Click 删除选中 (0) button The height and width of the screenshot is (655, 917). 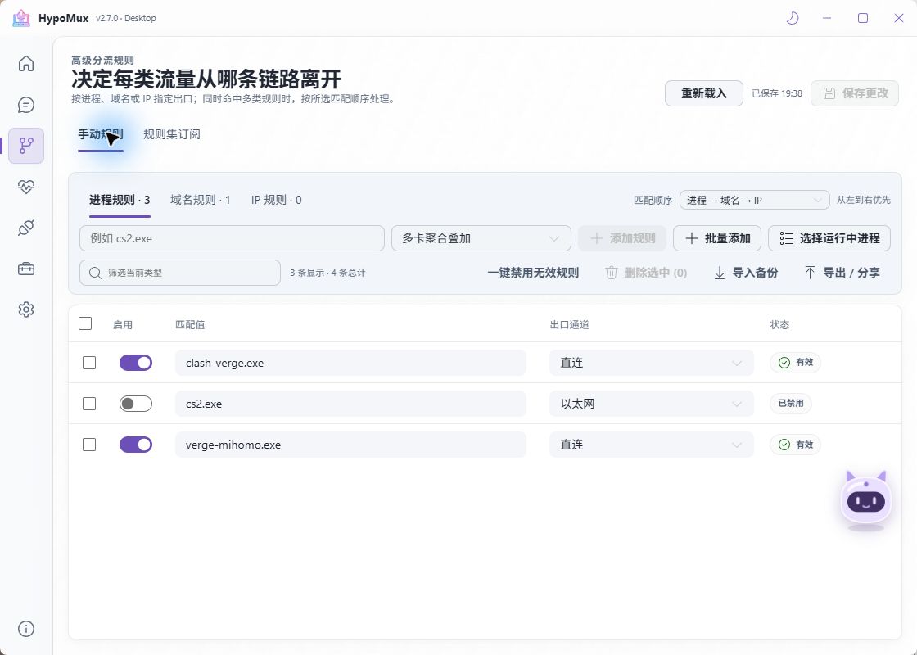646,273
